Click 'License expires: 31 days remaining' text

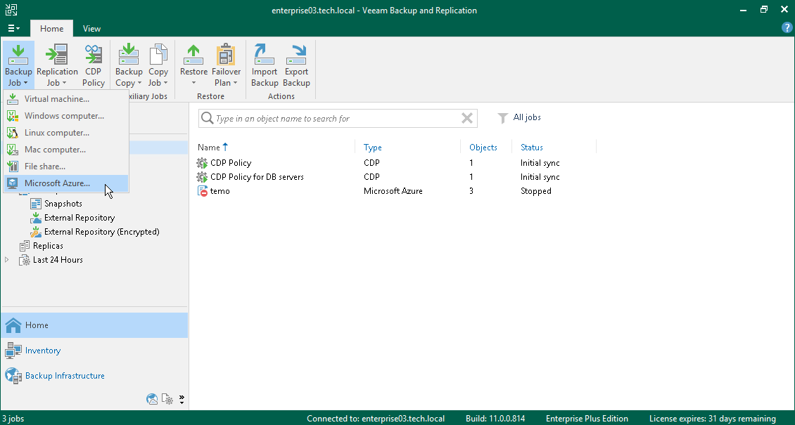(713, 419)
